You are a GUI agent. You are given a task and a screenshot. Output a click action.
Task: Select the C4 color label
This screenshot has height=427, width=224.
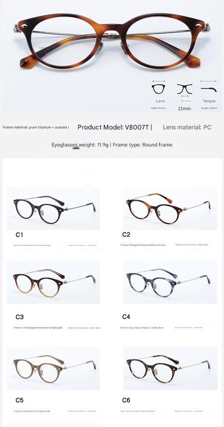coord(126,317)
